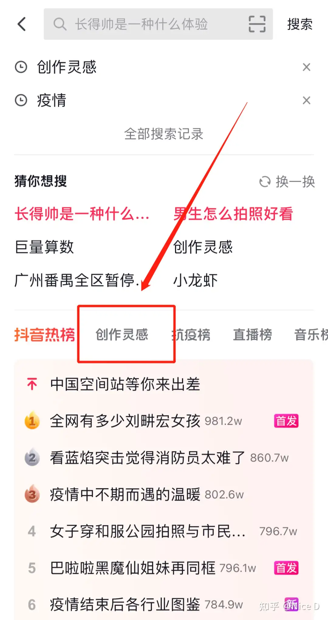The height and width of the screenshot is (620, 328).
Task: Tap the clock icon beside 创作灵感
Action: (x=21, y=67)
